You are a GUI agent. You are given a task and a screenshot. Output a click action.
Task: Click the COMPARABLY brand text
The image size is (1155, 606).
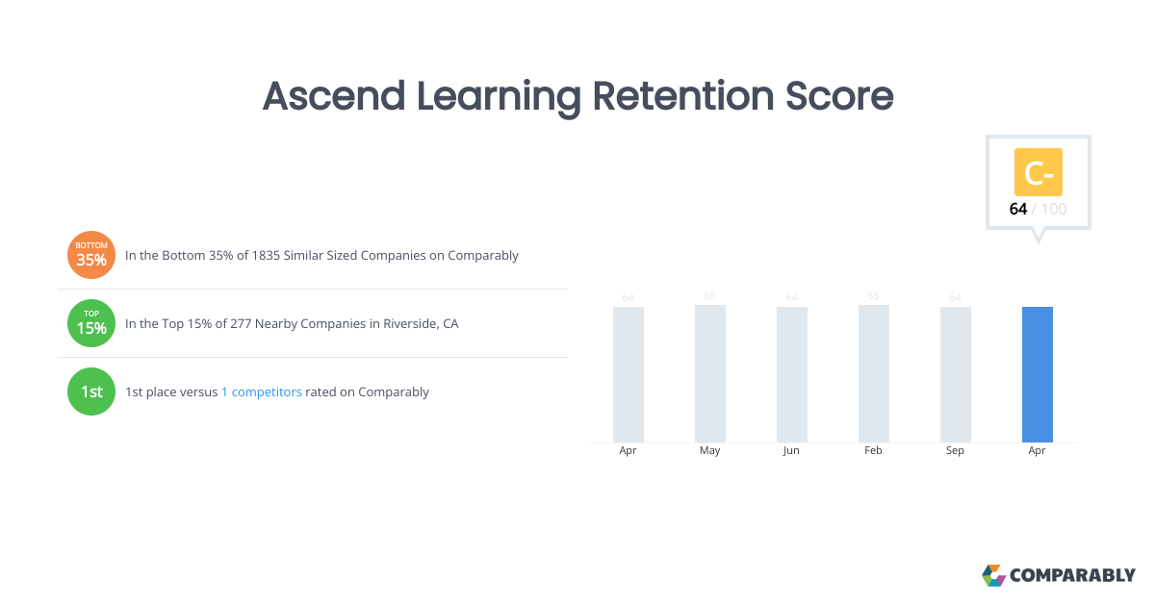(1072, 575)
